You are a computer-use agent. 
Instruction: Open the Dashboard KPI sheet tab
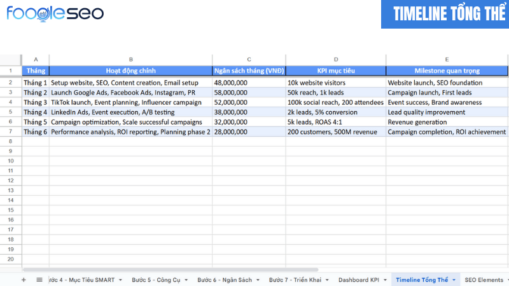pyautogui.click(x=358, y=280)
